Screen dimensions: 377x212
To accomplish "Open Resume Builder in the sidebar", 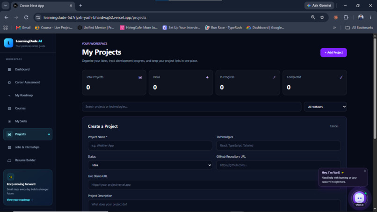I will (28, 160).
